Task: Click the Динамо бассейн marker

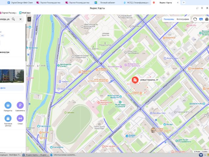Action: (127, 136)
